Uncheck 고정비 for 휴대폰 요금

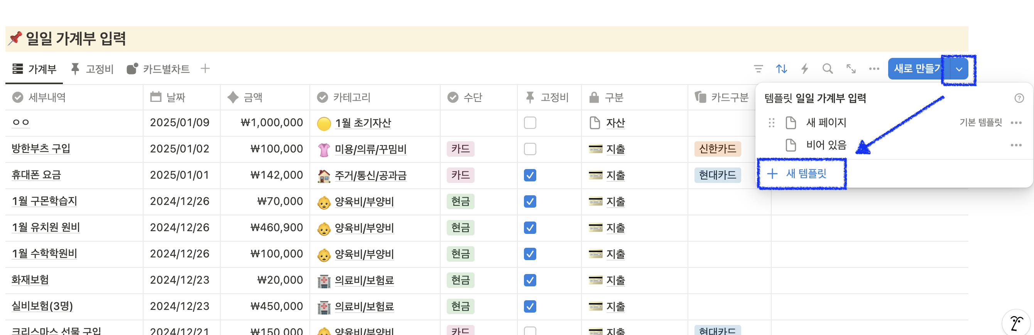(530, 175)
